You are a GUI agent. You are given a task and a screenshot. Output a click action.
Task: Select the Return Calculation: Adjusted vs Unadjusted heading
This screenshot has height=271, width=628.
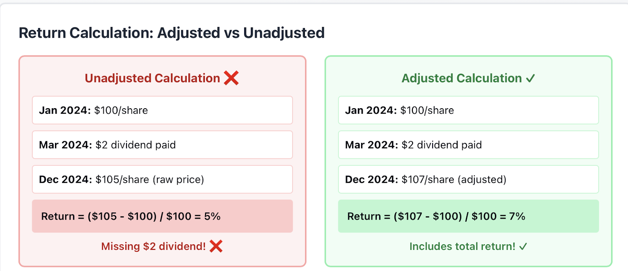pyautogui.click(x=172, y=33)
